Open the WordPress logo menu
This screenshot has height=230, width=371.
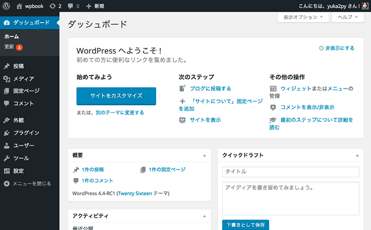coord(6,6)
